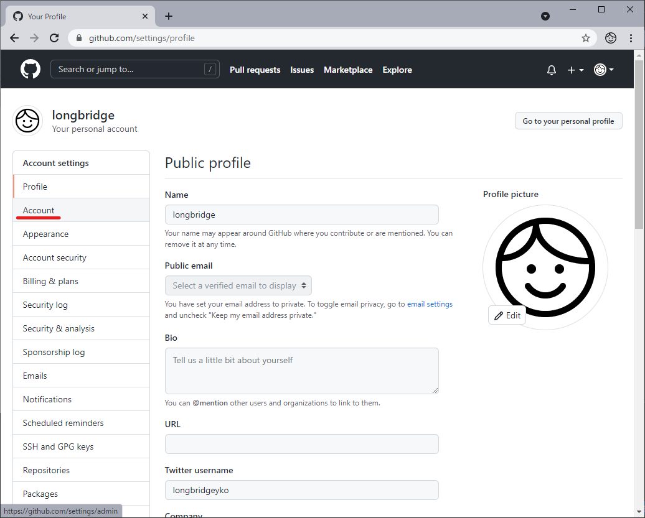The image size is (645, 518).
Task: Open Notifications settings
Action: pos(82,399)
